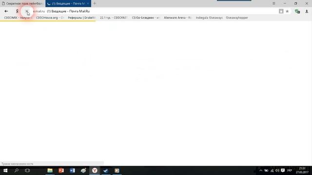Switch to the Секретное поле пейнтбол tab
This screenshot has height=175, width=312.
click(x=22, y=3)
